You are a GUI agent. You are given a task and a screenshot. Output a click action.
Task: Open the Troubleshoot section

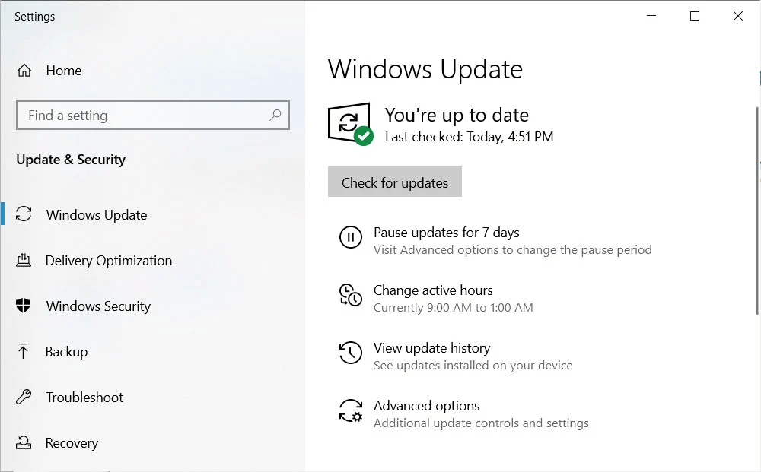(84, 397)
